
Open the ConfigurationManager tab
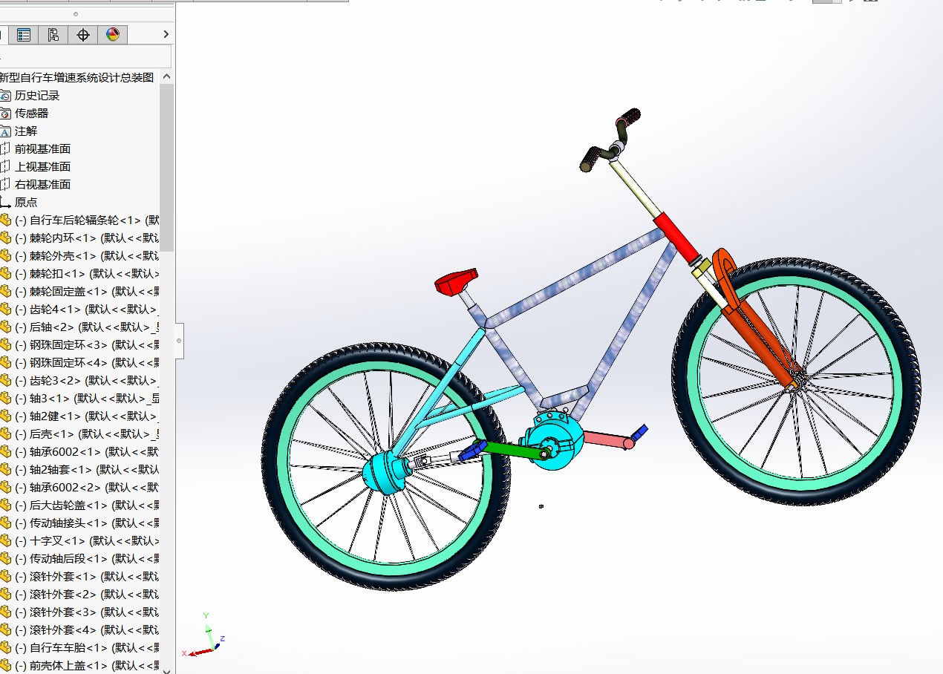[x=53, y=35]
